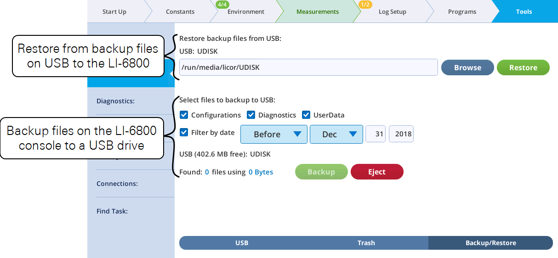This screenshot has width=558, height=258.
Task: Expand the Before dropdown
Action: [x=273, y=134]
